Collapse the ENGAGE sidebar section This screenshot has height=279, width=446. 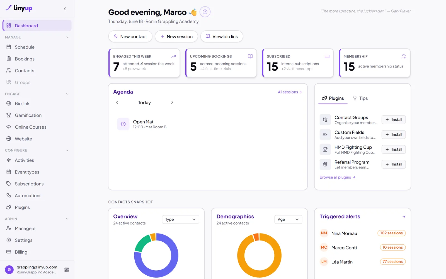[67, 94]
